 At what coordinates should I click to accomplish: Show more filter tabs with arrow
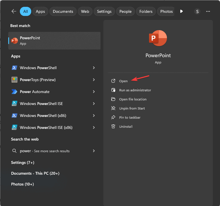coord(181,11)
